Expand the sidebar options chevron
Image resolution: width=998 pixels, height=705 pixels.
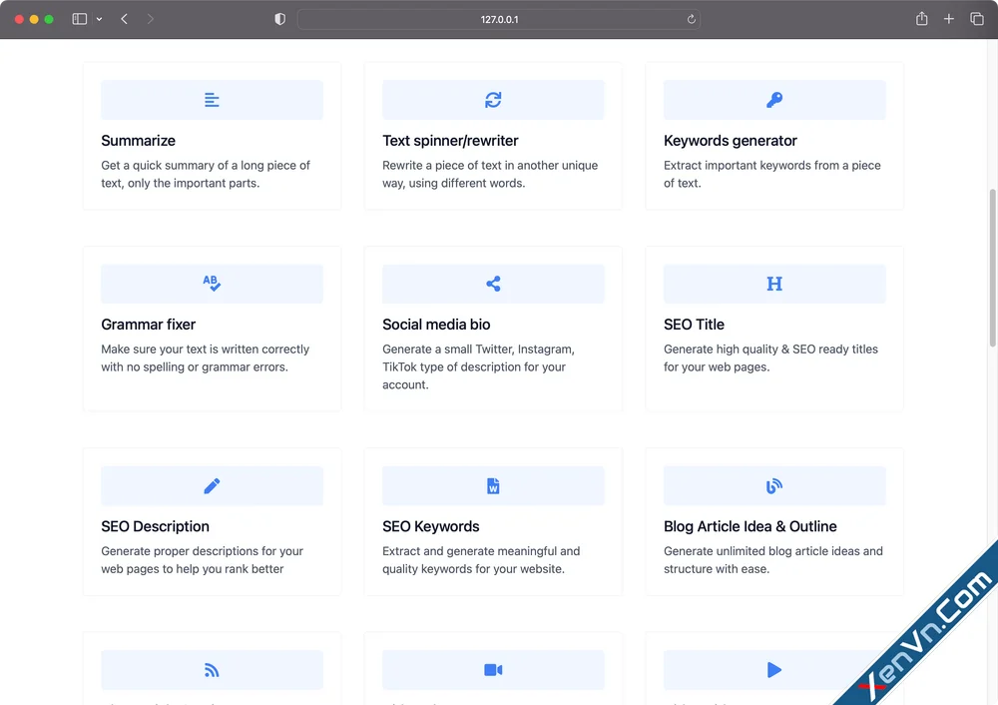[x=98, y=18]
